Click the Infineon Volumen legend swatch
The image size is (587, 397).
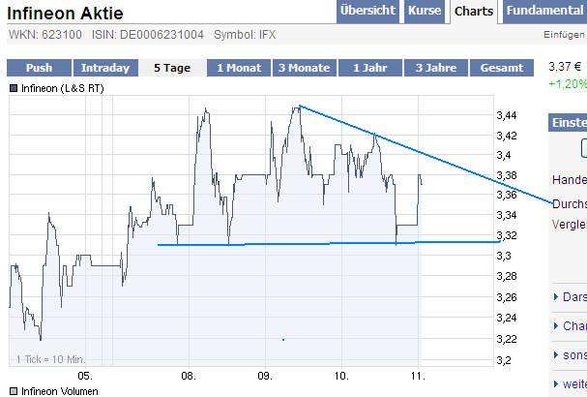[x=13, y=391]
